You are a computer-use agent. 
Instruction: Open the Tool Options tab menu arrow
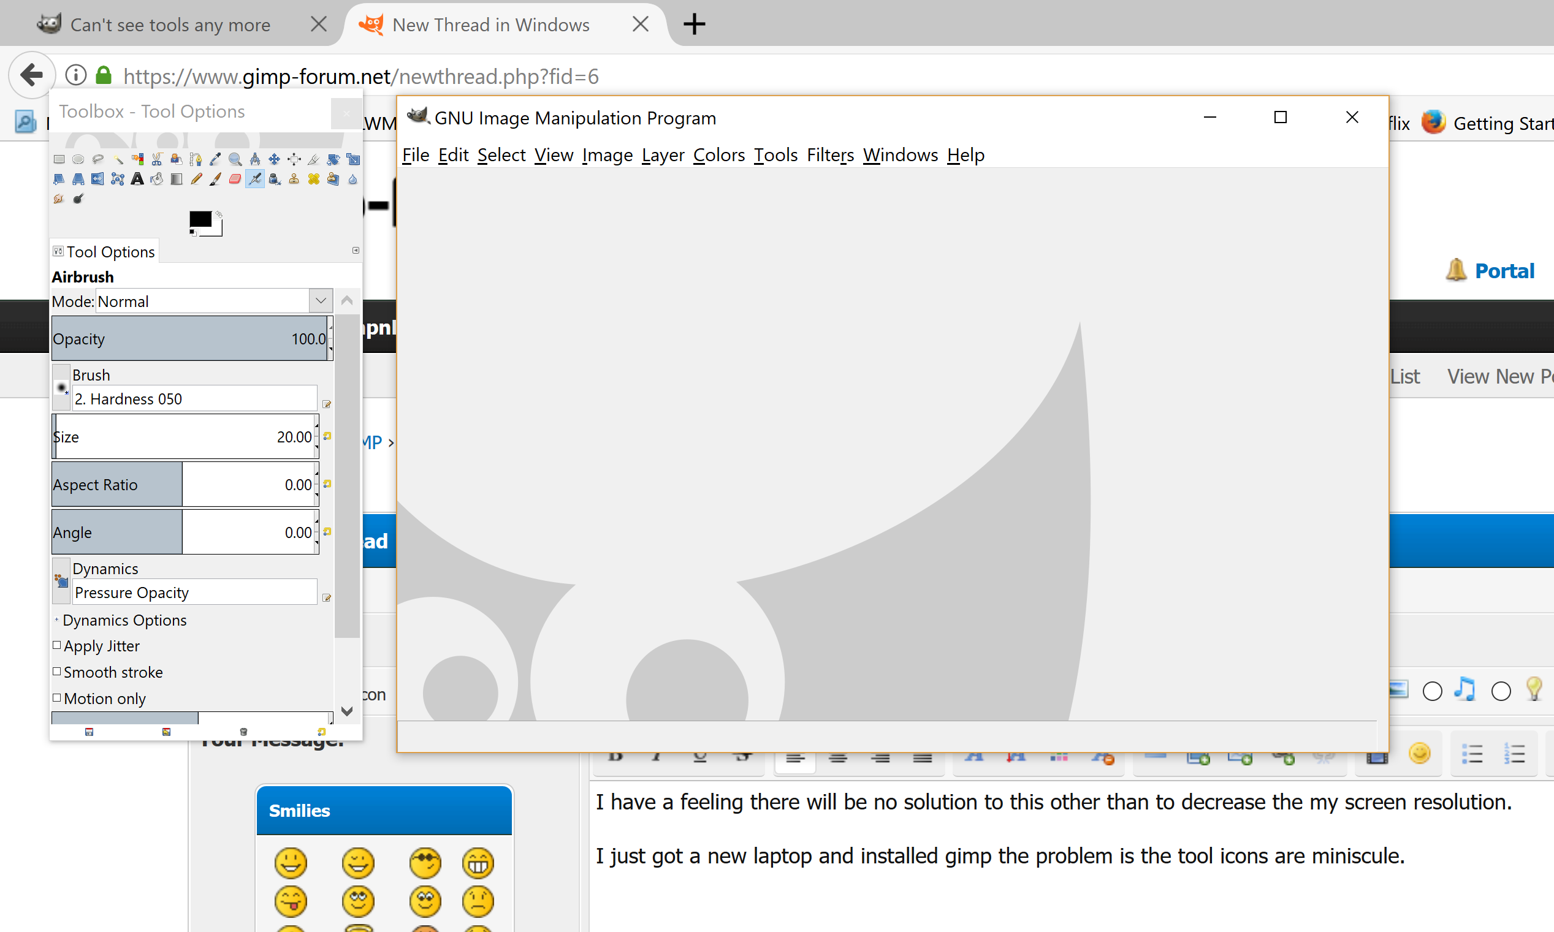(356, 251)
